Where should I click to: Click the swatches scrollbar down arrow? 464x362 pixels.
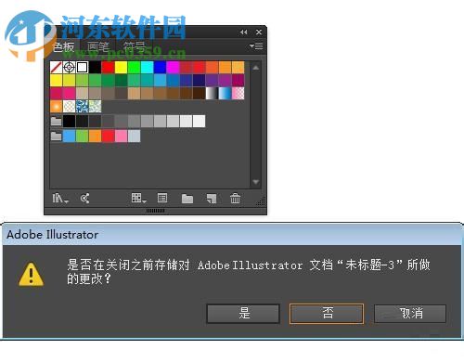pyautogui.click(x=256, y=182)
